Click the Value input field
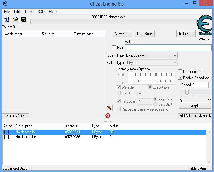This screenshot has width=214, height=172. click(168, 48)
